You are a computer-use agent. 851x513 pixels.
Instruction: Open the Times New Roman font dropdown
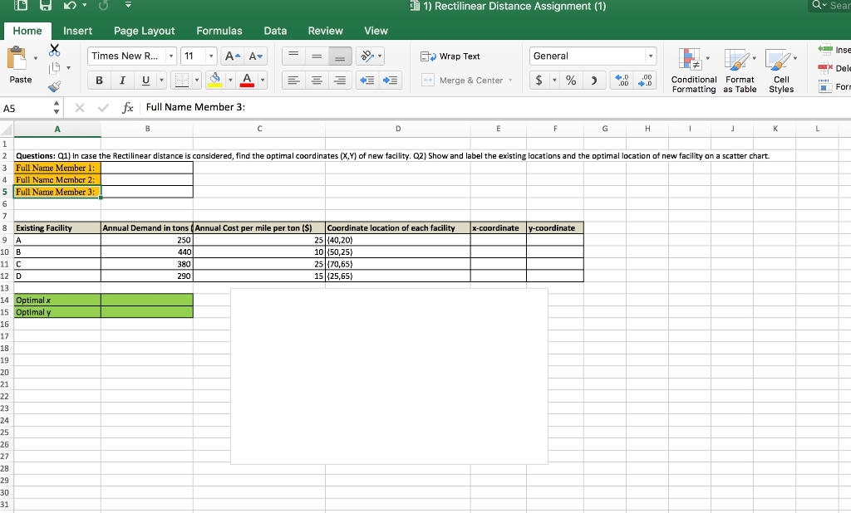pyautogui.click(x=171, y=56)
